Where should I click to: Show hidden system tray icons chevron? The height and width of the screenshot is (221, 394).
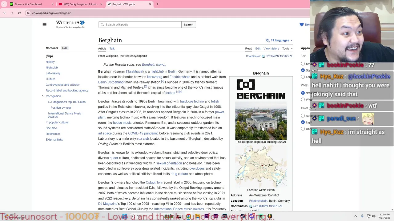(356, 216)
